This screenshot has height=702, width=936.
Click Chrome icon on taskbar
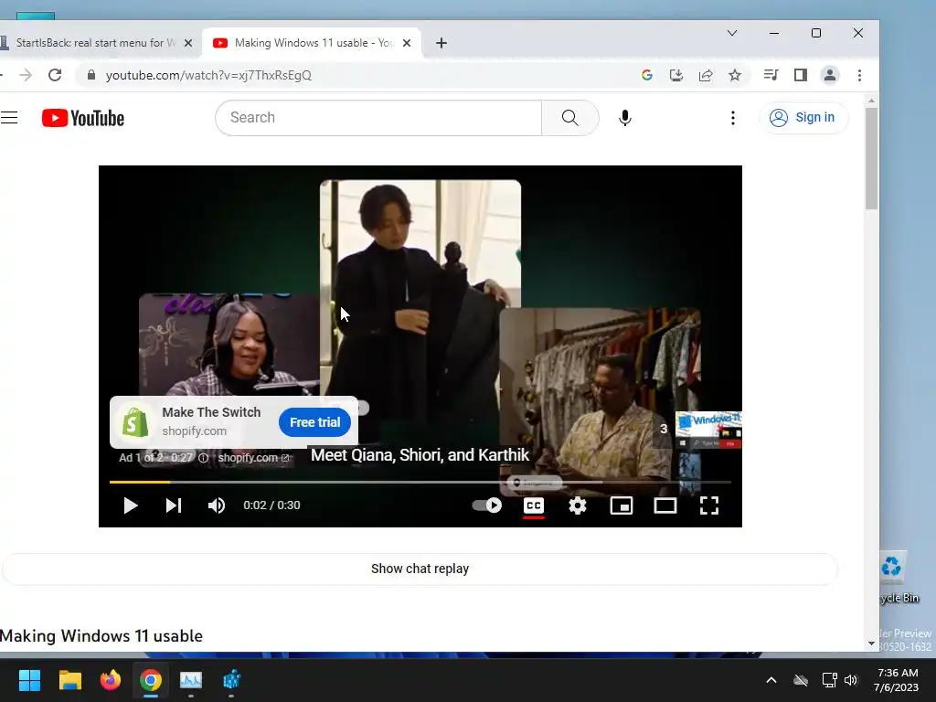151,680
